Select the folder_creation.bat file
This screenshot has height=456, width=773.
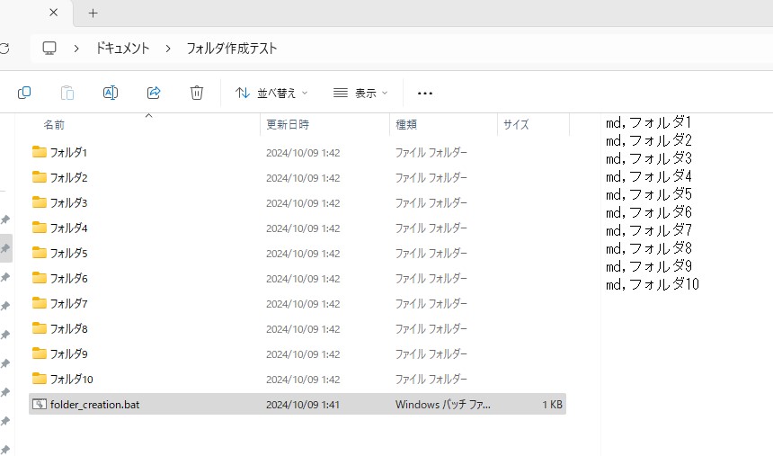click(94, 405)
